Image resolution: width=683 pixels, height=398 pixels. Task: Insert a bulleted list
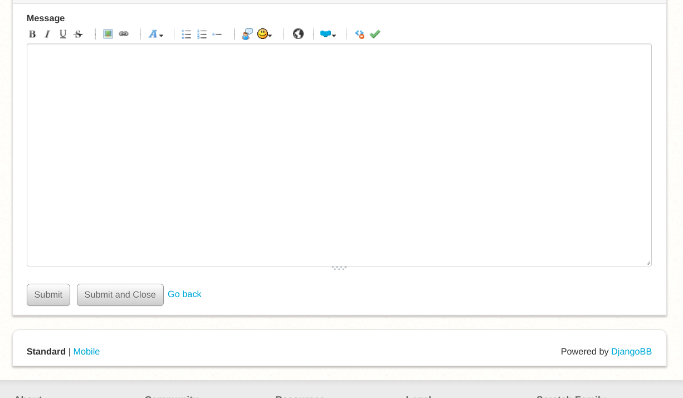click(187, 34)
